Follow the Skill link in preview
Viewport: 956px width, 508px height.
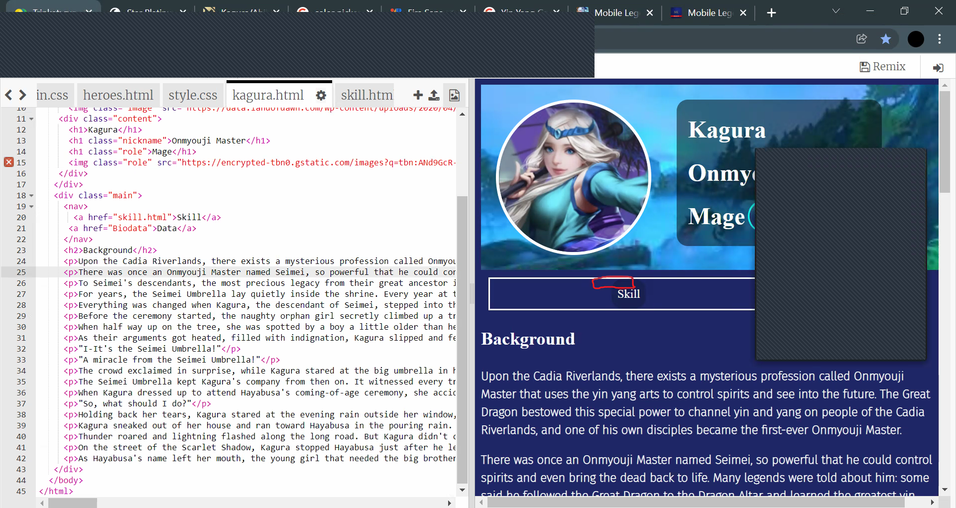[x=628, y=294]
